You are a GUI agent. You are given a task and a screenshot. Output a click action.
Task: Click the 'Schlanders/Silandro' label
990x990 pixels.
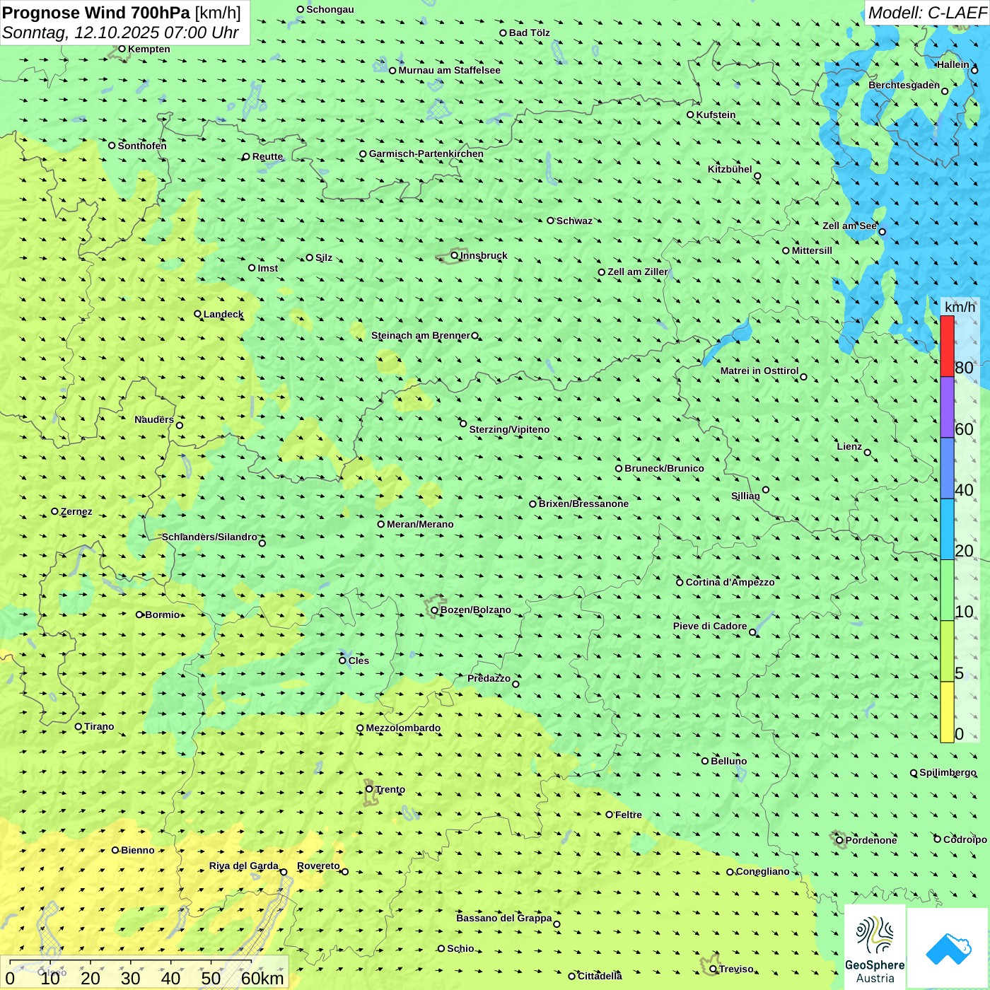[x=209, y=537]
